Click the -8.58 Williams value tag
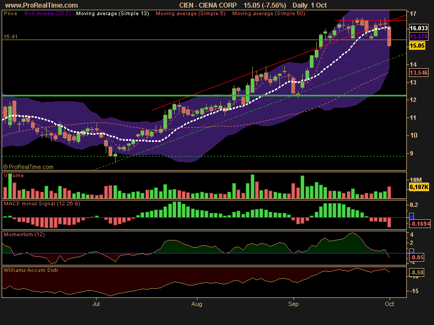Screen dimensions: 434x325 pyautogui.click(x=417, y=272)
